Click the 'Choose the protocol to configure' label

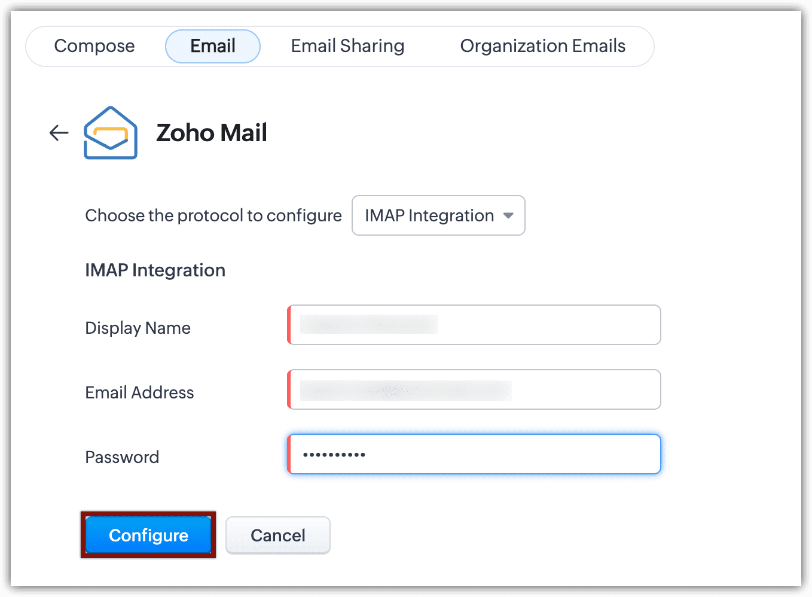click(x=213, y=215)
